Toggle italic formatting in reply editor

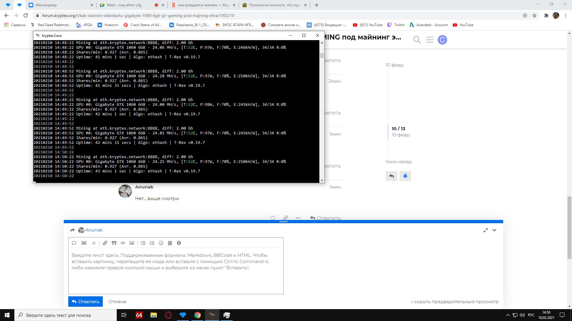pos(94,243)
